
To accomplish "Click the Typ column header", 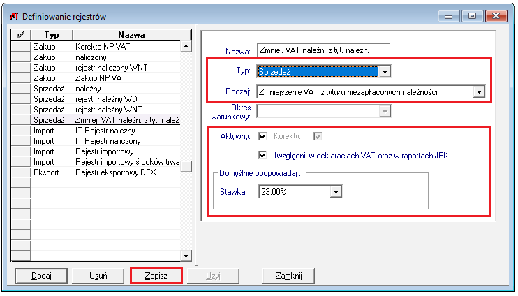I will pyautogui.click(x=52, y=34).
